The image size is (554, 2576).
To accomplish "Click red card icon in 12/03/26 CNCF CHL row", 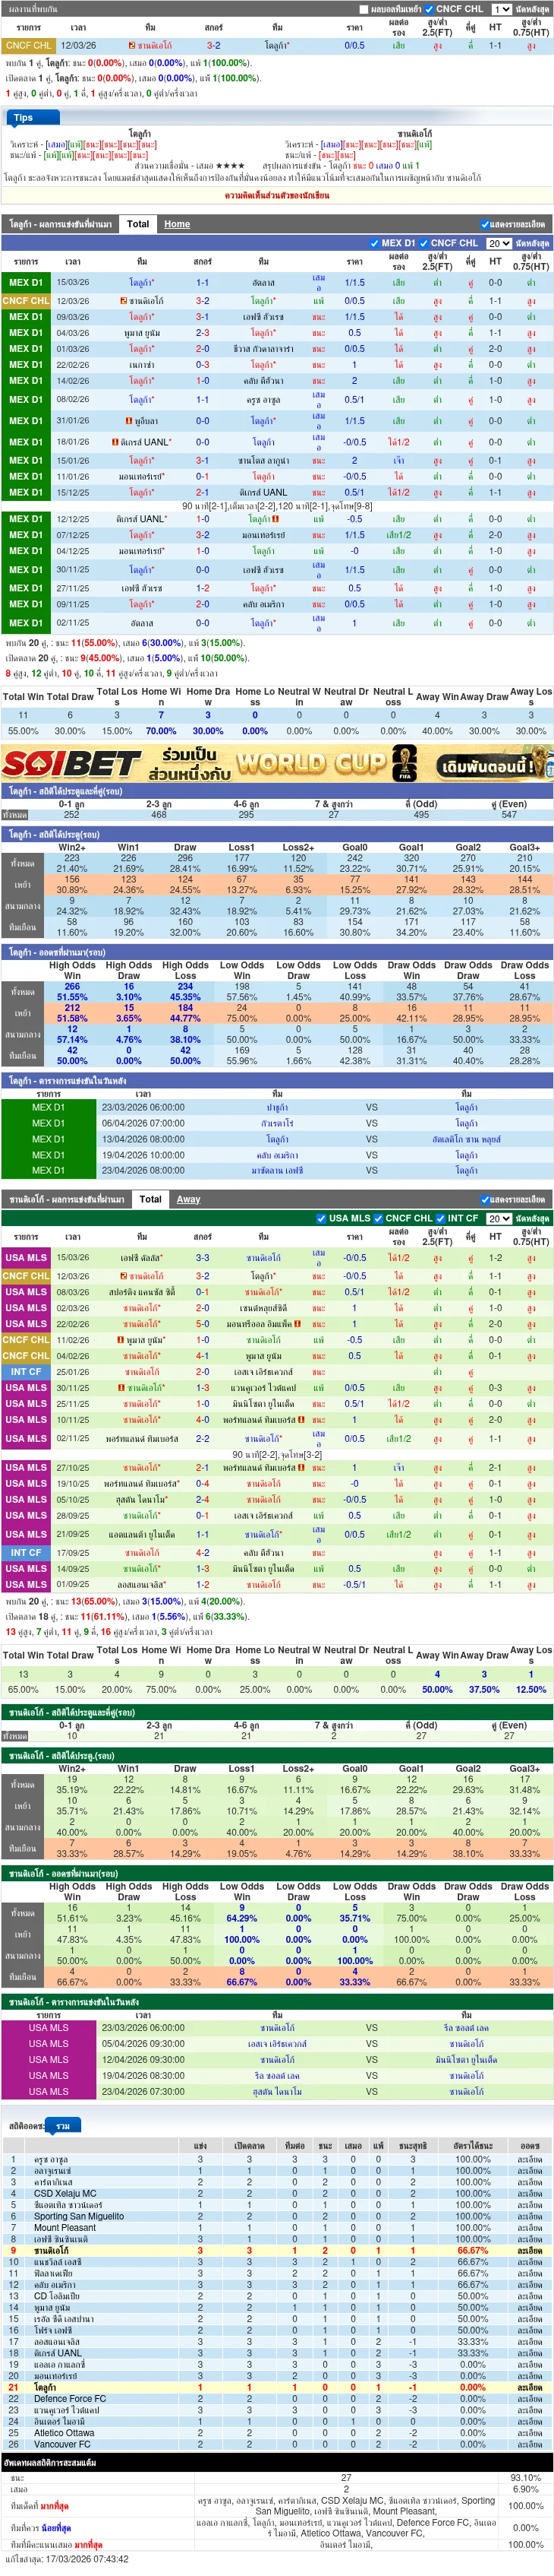I will tap(124, 301).
